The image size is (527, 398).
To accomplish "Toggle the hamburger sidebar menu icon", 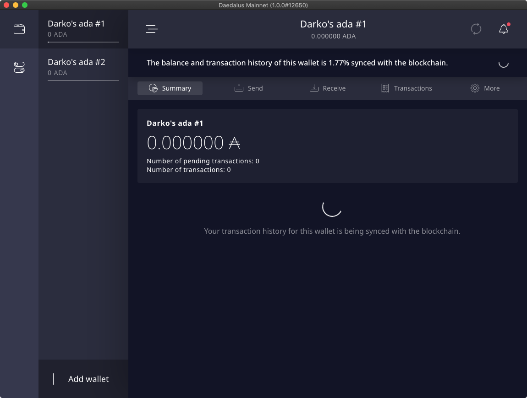I will click(151, 29).
